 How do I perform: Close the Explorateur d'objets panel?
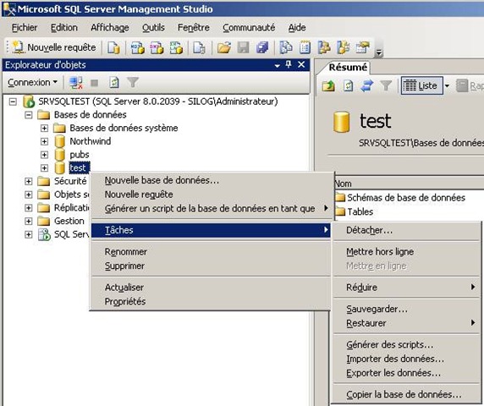click(x=301, y=64)
